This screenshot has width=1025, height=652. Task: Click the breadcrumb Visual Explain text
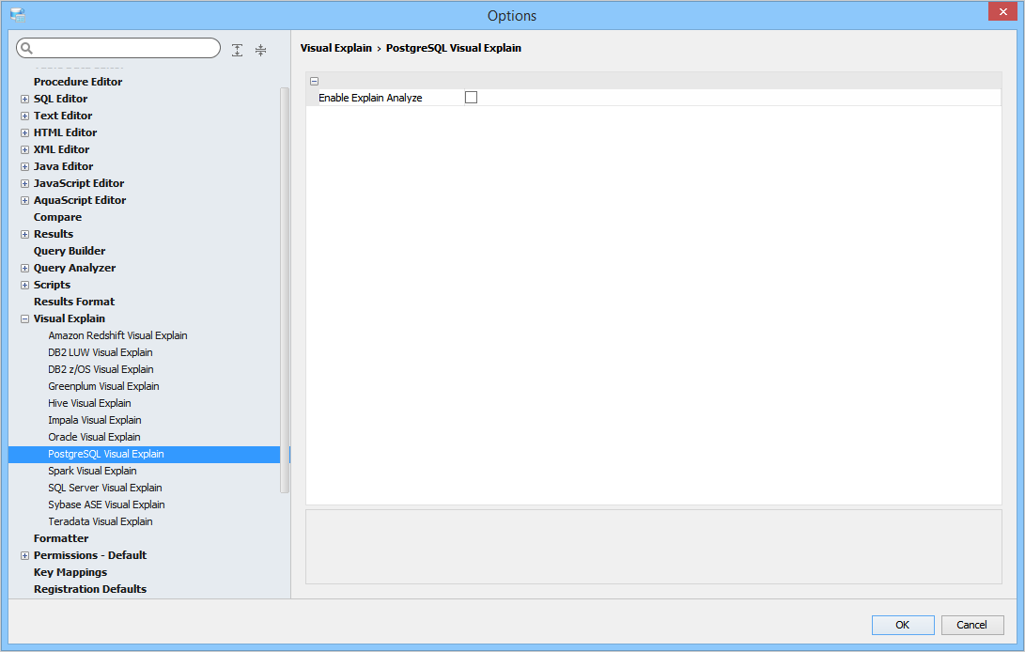pyautogui.click(x=336, y=48)
